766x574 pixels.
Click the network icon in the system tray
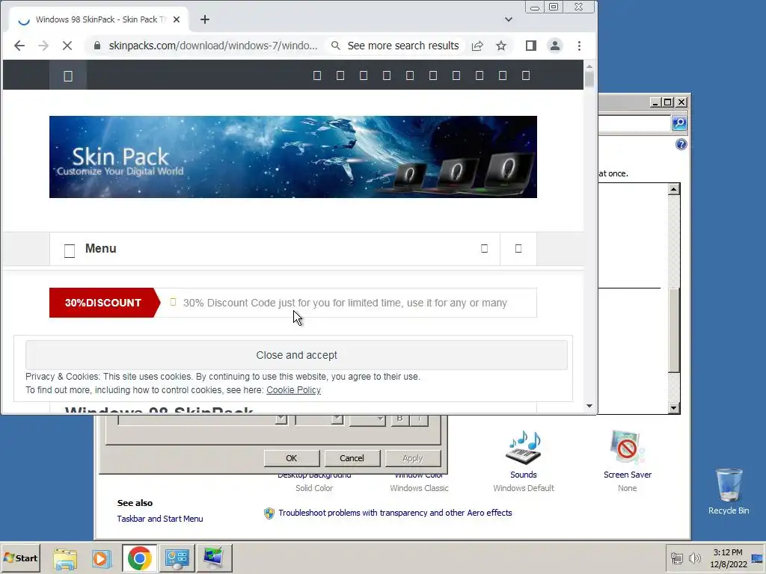click(676, 558)
